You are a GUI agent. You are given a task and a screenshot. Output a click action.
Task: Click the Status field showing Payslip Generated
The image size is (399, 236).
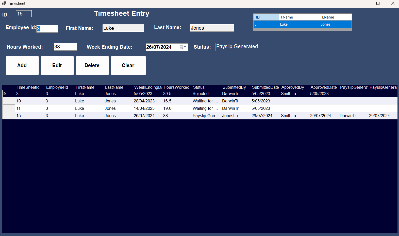pos(240,47)
